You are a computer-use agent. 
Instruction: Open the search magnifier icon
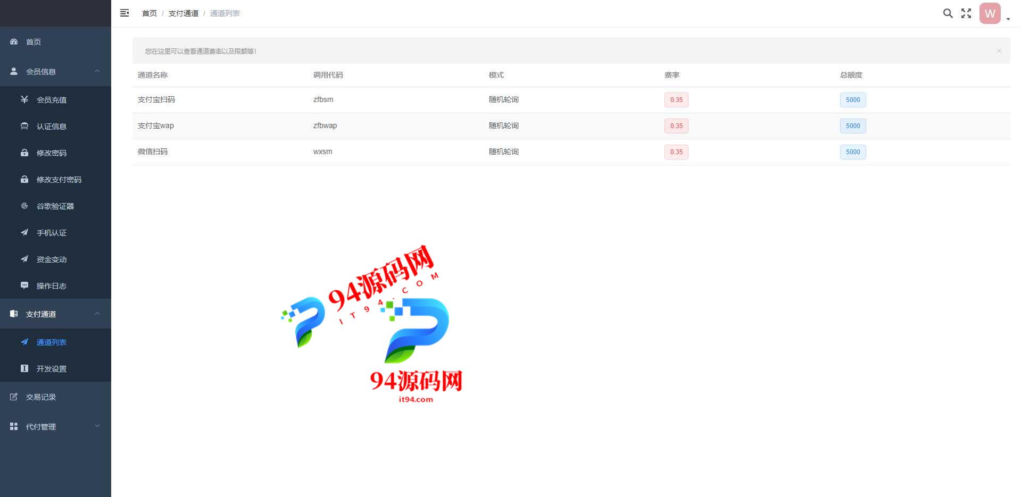(948, 13)
